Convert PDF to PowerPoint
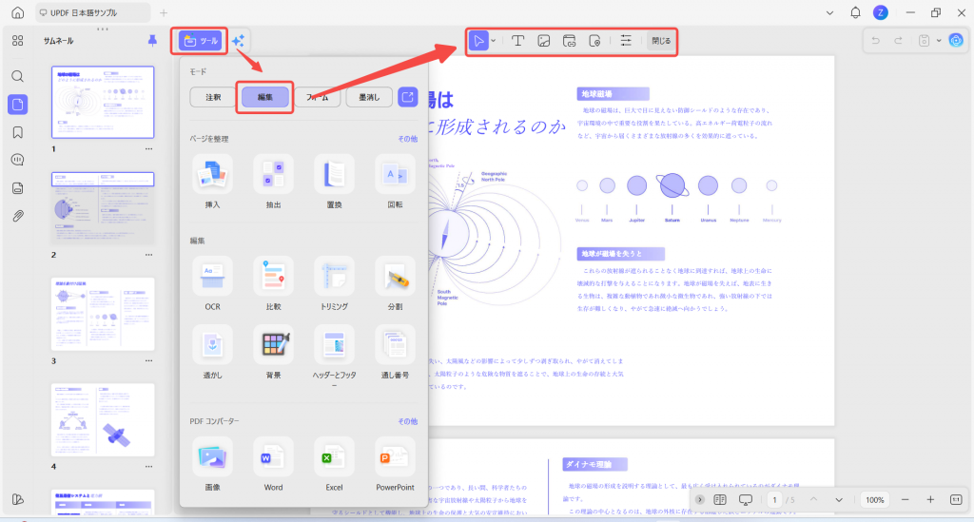974x522 pixels. coord(395,456)
